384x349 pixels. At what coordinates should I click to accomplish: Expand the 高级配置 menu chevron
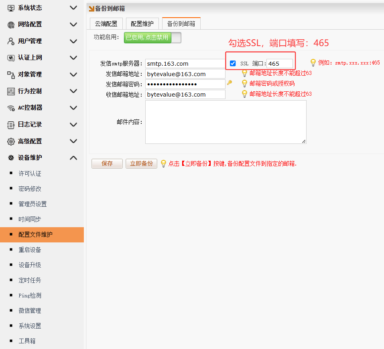pos(73,141)
